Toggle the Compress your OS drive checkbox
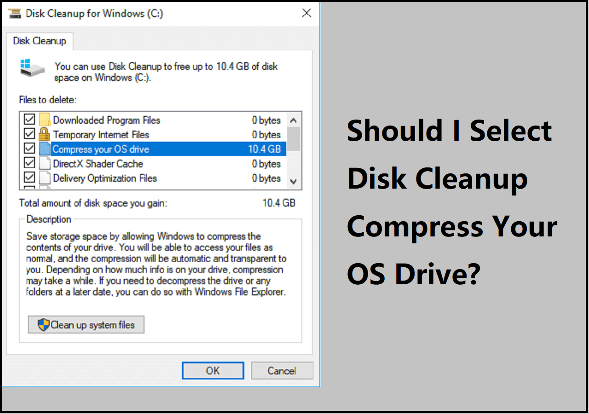The height and width of the screenshot is (414, 589). (29, 149)
